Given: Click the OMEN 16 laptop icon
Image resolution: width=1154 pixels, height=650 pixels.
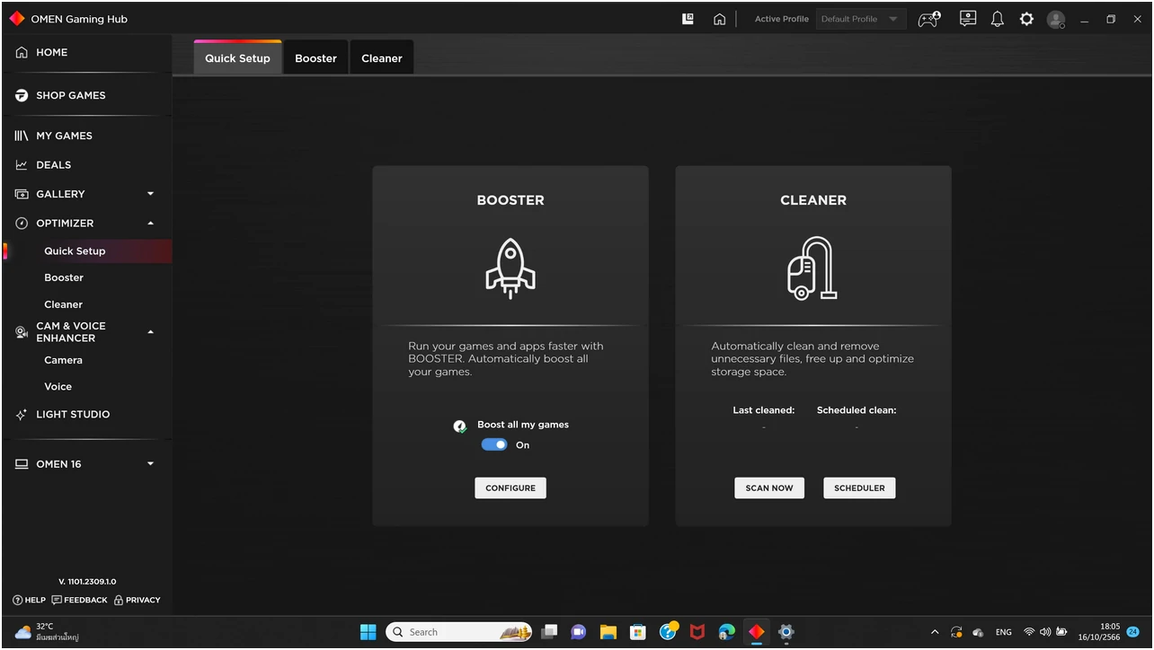Looking at the screenshot, I should click(22, 464).
